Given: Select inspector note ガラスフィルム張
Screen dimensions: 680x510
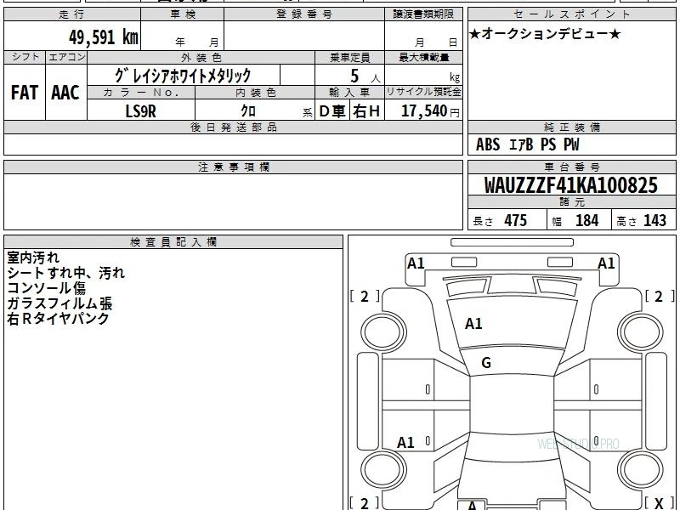Looking at the screenshot, I should [59, 303].
